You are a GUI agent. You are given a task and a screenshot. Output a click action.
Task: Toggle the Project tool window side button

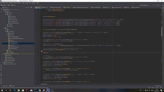tap(1, 10)
